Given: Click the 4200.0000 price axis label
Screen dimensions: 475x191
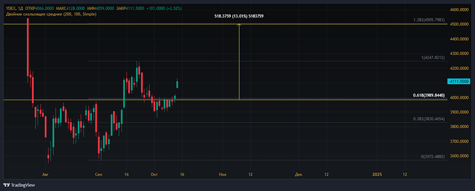Looking at the screenshot, I should pyautogui.click(x=459, y=68).
